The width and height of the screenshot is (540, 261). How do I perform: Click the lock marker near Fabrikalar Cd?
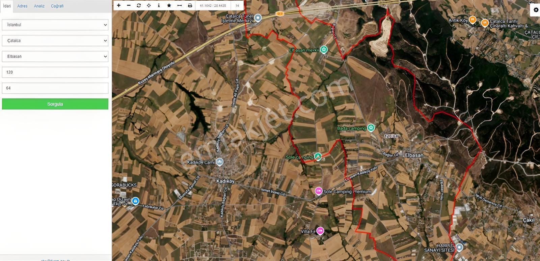pyautogui.click(x=135, y=201)
